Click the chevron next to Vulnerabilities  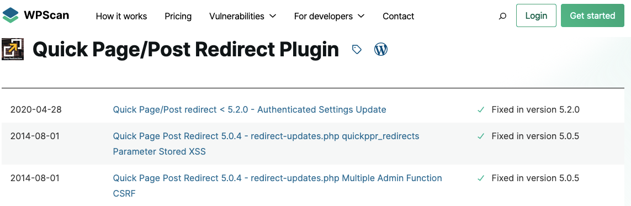[273, 16]
